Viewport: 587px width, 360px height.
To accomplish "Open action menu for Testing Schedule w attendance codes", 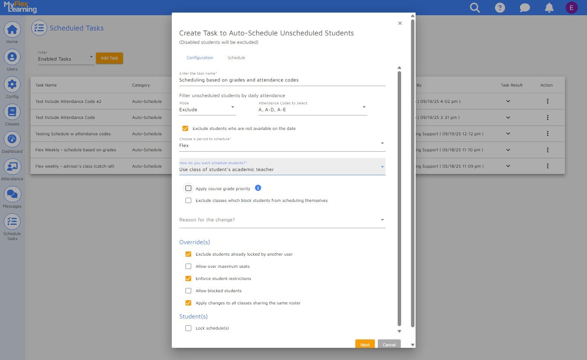I will tap(547, 134).
